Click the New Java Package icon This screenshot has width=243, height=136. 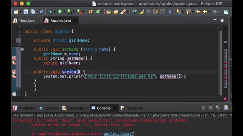[x=91, y=12]
